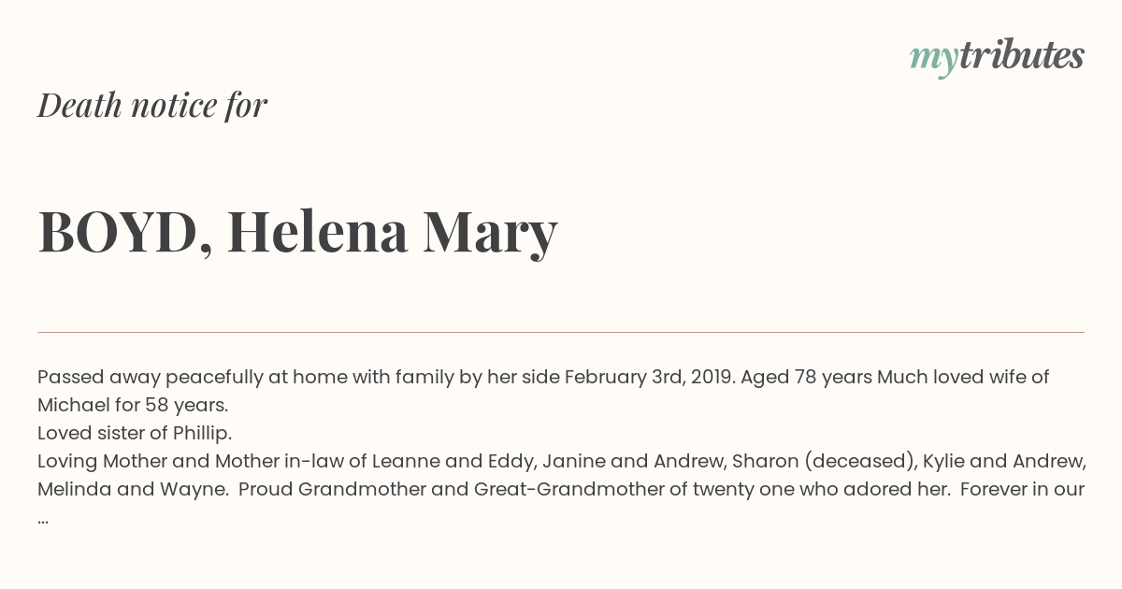The image size is (1122, 589).
Task: Click "Michael for 58 years." line
Action: (133, 406)
